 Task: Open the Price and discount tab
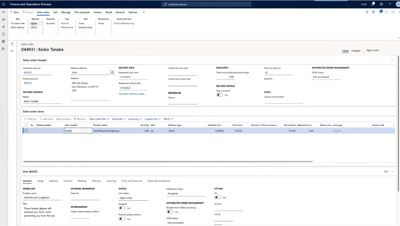[x=132, y=181]
